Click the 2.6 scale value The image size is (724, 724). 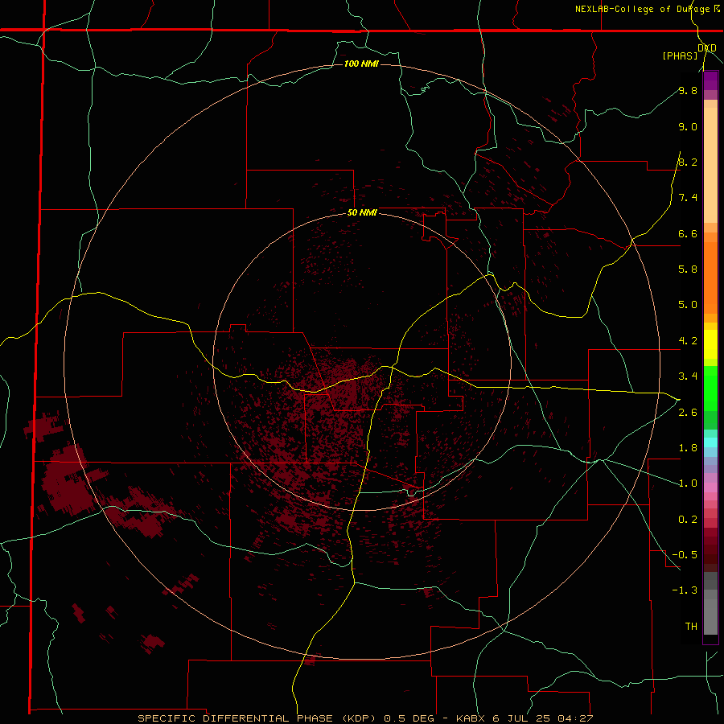[688, 413]
